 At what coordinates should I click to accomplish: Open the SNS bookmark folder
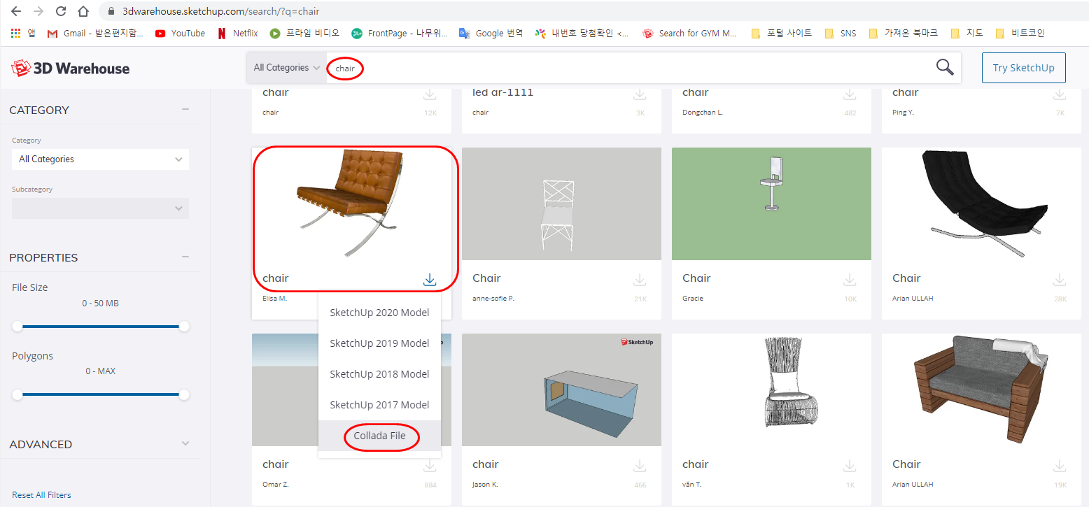(x=840, y=33)
